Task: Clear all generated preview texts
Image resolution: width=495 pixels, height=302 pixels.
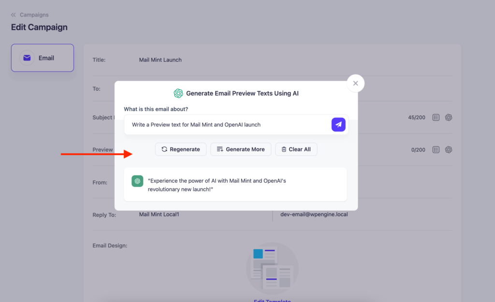Action: click(296, 149)
